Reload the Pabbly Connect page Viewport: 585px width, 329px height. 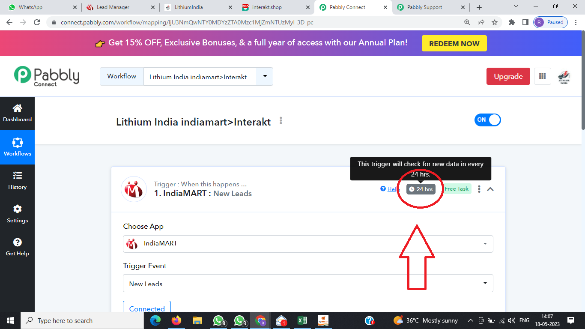pyautogui.click(x=37, y=22)
